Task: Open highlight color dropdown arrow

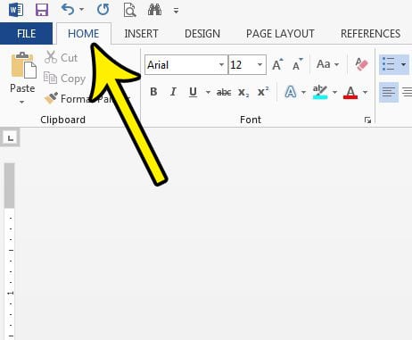Action: (x=334, y=92)
